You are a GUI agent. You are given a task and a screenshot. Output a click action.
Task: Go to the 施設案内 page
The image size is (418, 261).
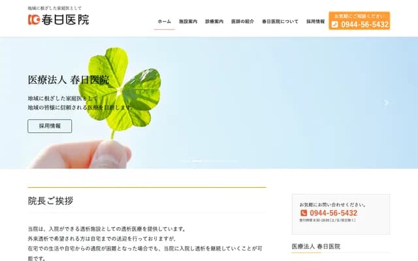pyautogui.click(x=188, y=22)
